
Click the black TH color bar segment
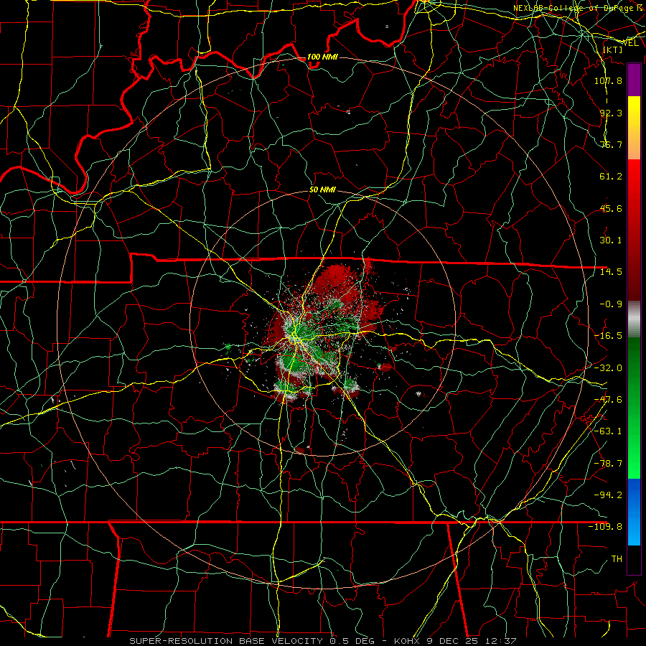pos(634,559)
